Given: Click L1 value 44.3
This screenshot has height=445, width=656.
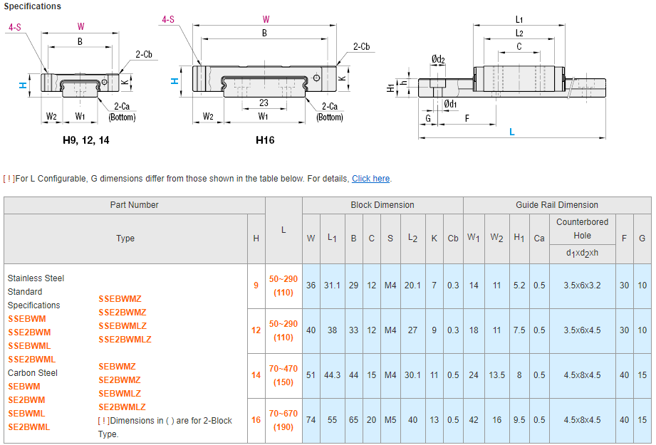Looking at the screenshot, I should tap(332, 375).
